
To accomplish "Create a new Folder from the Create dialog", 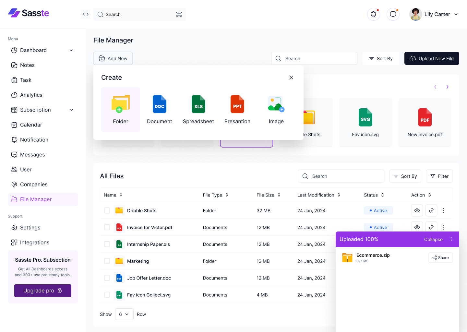I will pos(120,110).
